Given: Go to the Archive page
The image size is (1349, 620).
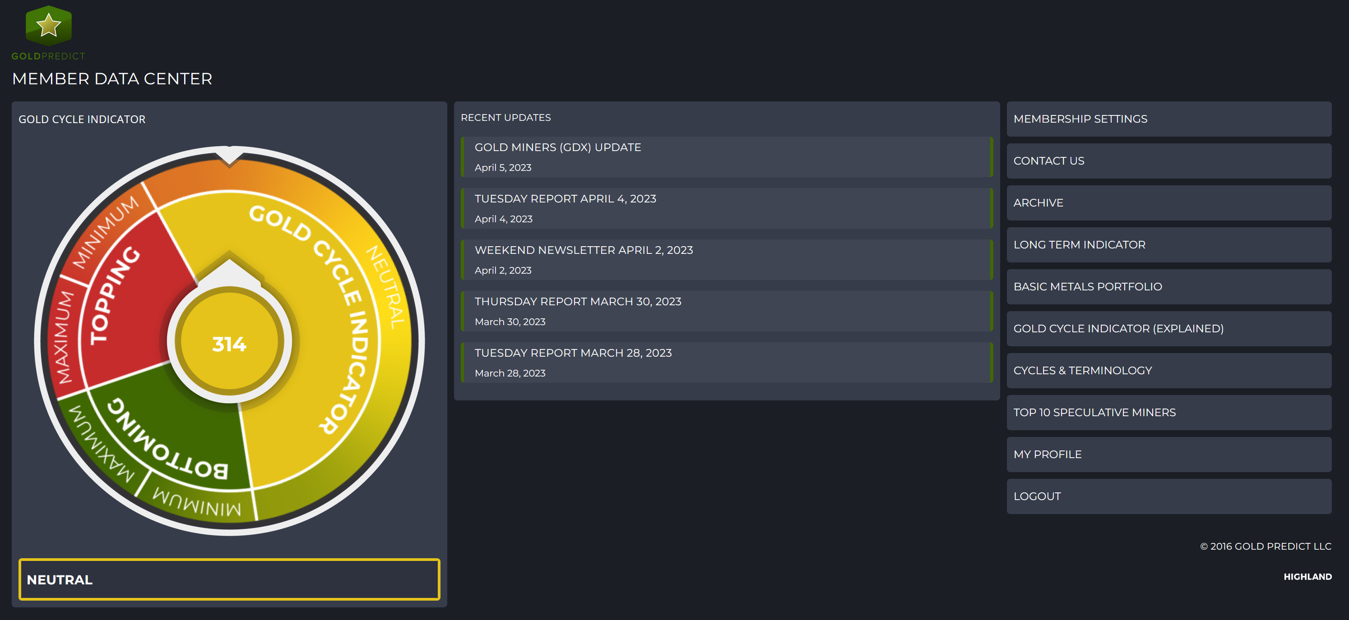Looking at the screenshot, I should pyautogui.click(x=1038, y=203).
